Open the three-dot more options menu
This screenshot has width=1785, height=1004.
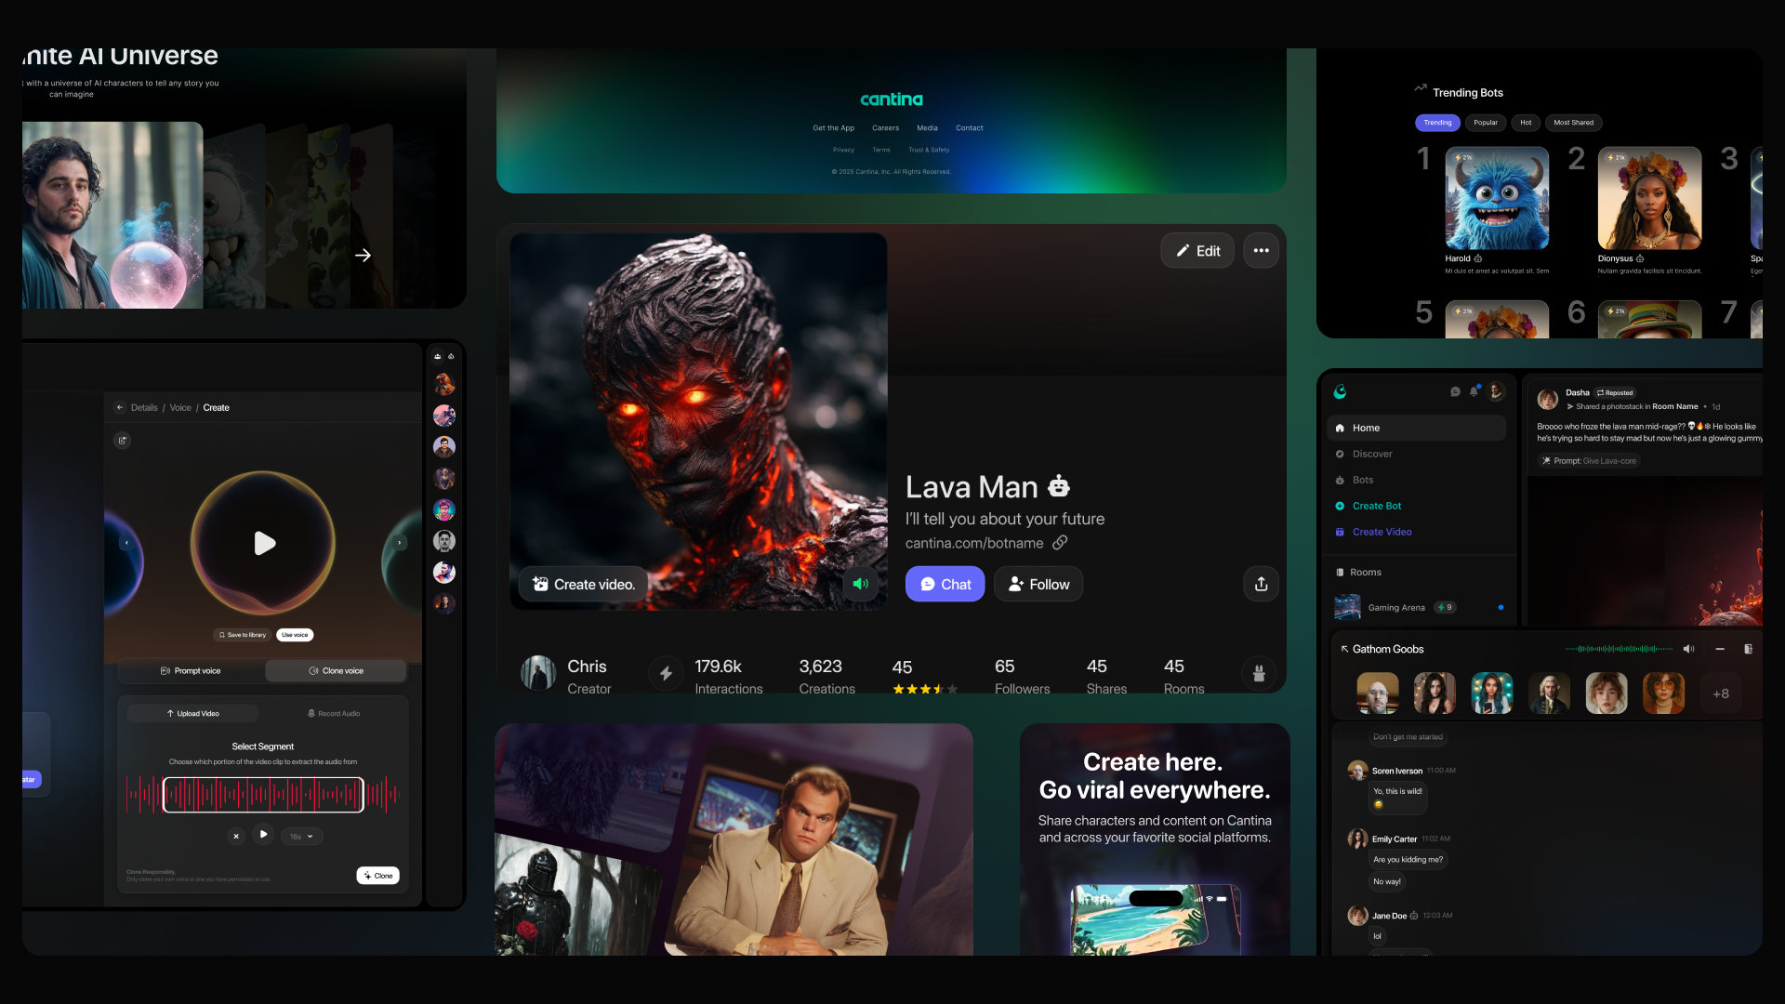1261,251
